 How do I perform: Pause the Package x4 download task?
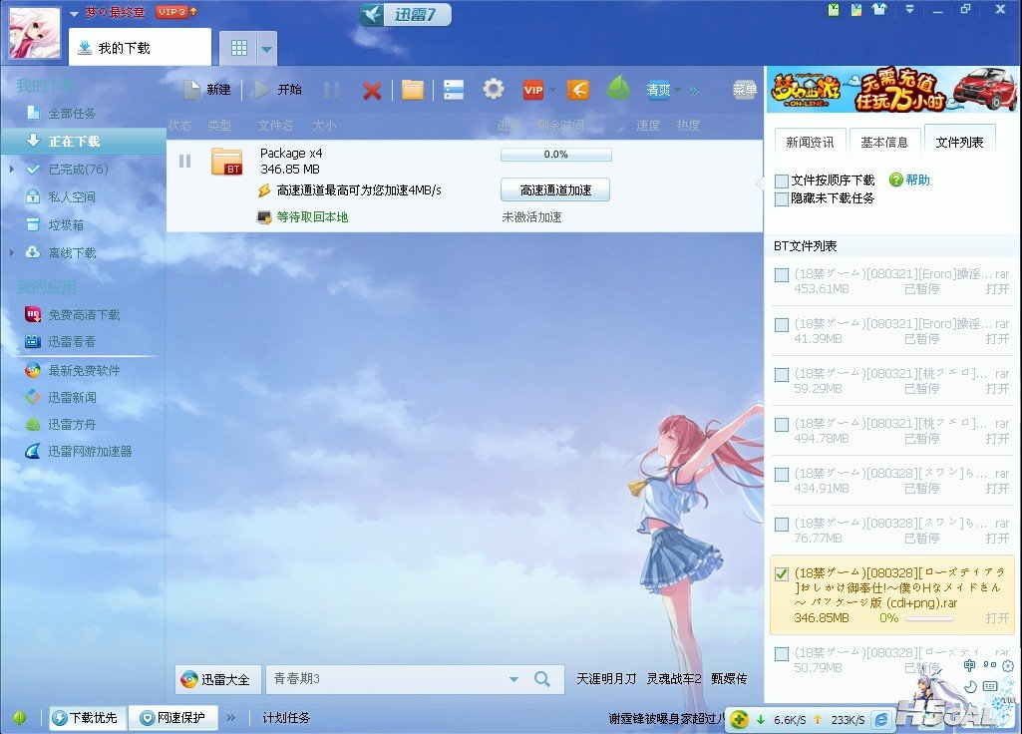[x=185, y=161]
